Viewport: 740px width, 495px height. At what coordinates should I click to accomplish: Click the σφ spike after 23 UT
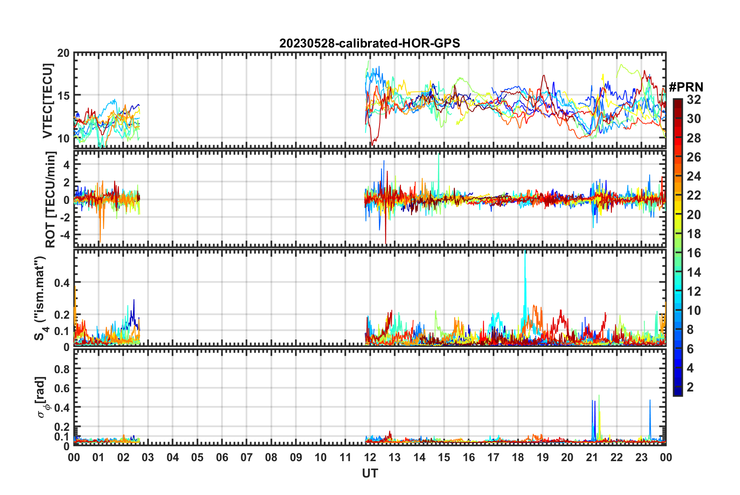click(650, 420)
